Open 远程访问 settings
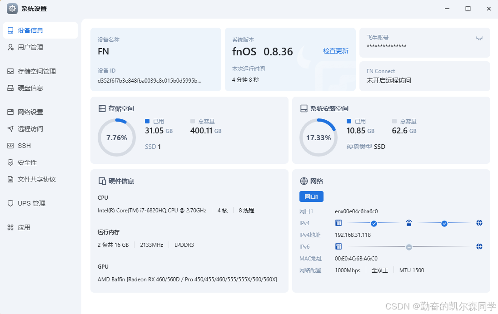The image size is (498, 314). pos(40,129)
